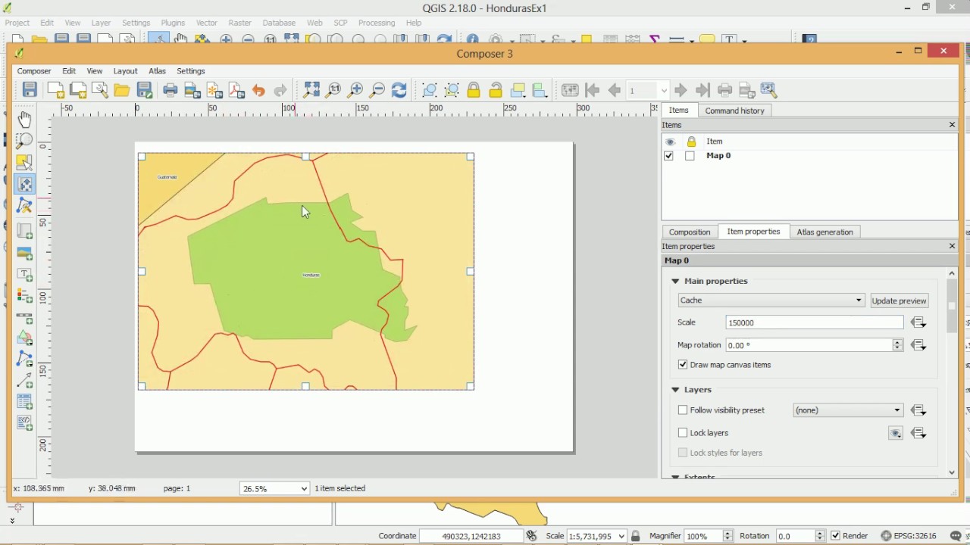Click the set layers from preset eye button
Image resolution: width=970 pixels, height=545 pixels.
[896, 433]
